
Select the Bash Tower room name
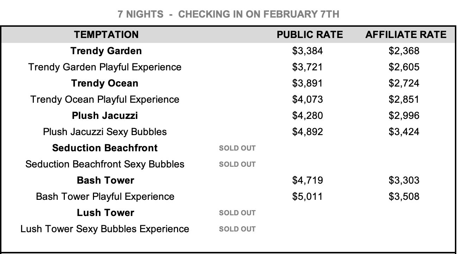point(105,180)
